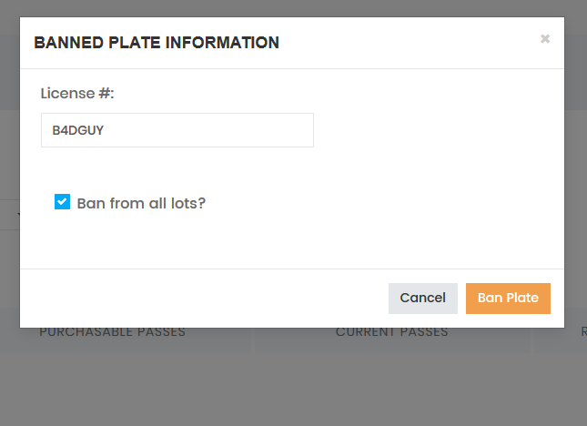587x426 pixels.
Task: Dismiss the modal using the X icon
Action: click(x=545, y=39)
